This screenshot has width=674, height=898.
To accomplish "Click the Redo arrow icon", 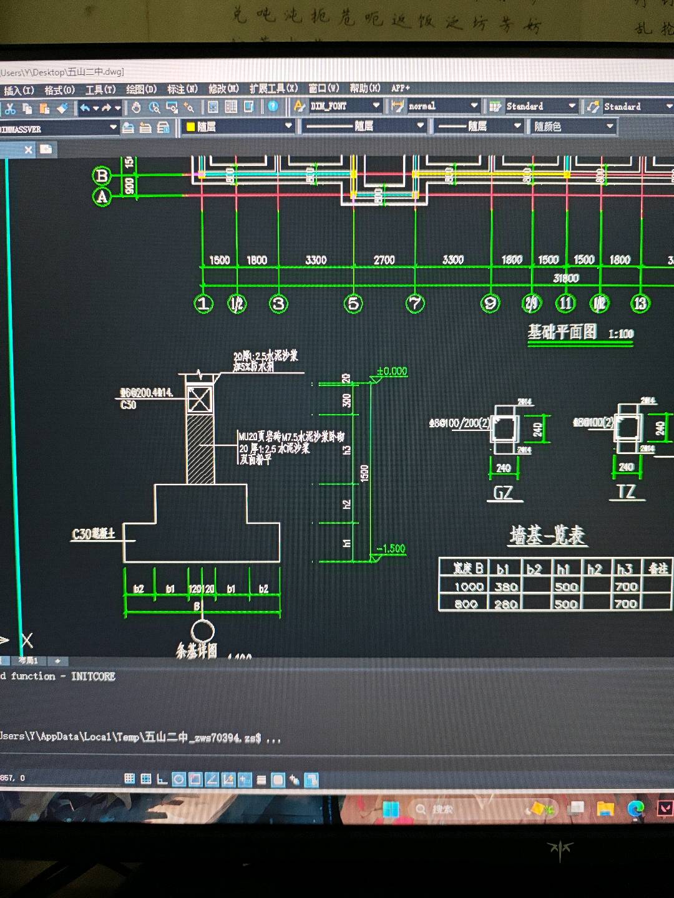I will [107, 108].
